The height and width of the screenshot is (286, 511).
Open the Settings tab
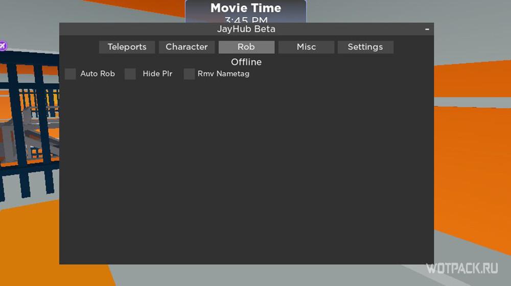click(365, 47)
